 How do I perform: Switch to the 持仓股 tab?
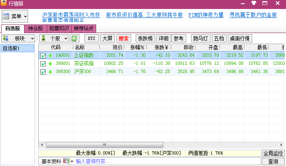(x=35, y=29)
